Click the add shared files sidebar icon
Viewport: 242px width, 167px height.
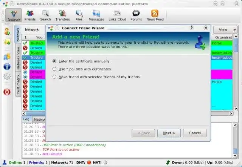[x=7, y=41]
